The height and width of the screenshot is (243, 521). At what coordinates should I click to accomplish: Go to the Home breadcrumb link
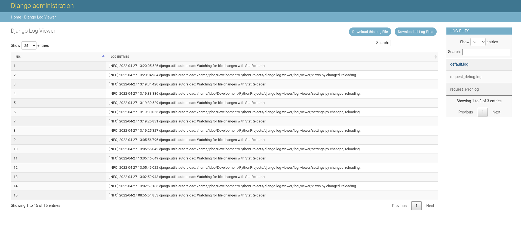(x=16, y=17)
